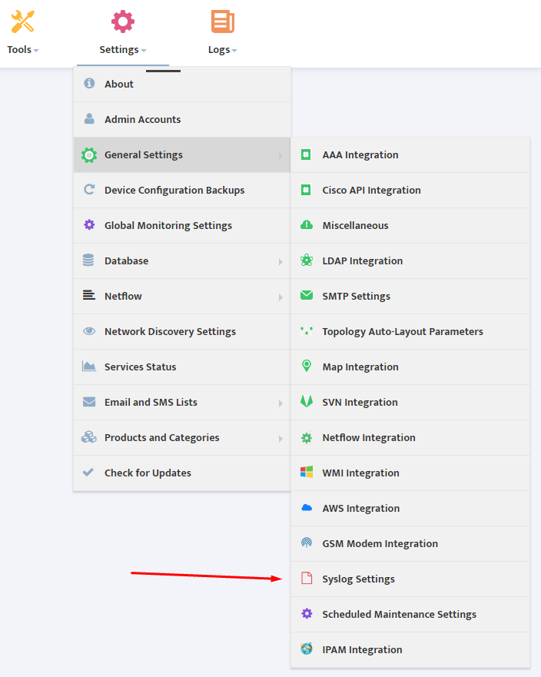Expand the General Settings submenu arrow
541x677 pixels.
click(280, 156)
